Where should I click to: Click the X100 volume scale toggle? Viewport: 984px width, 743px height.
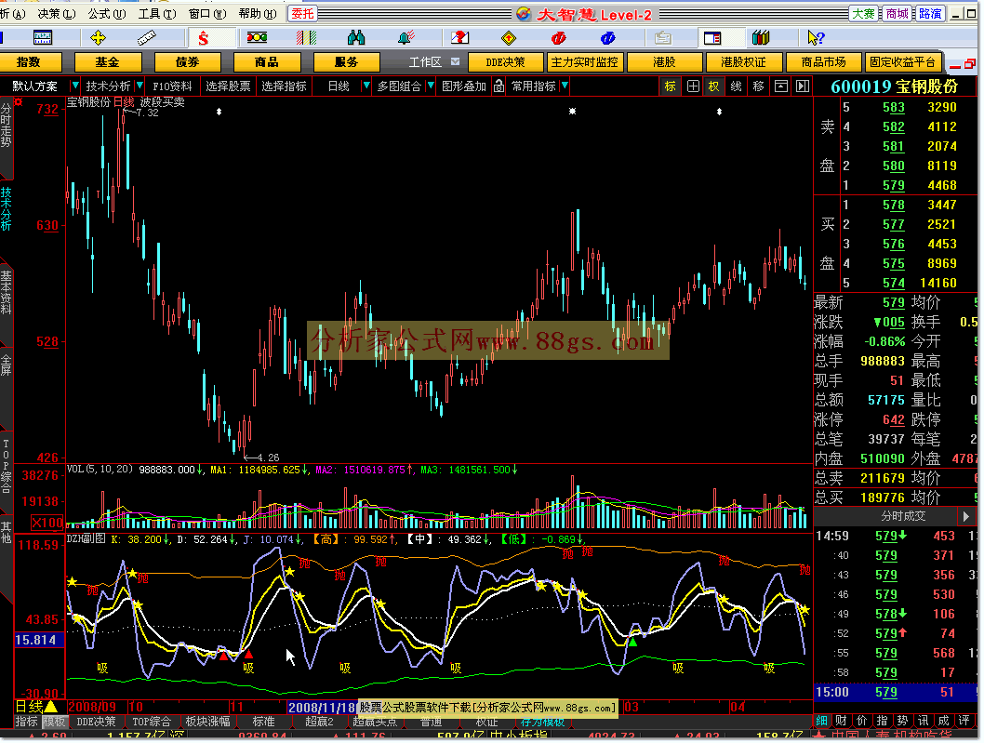[x=47, y=523]
